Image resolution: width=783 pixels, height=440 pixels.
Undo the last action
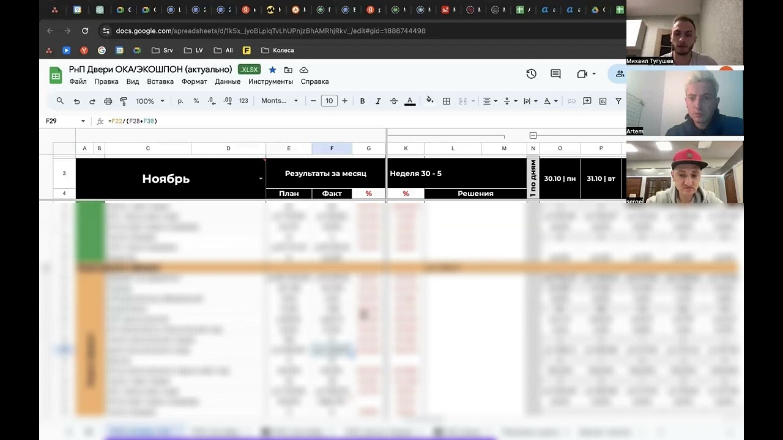(76, 101)
